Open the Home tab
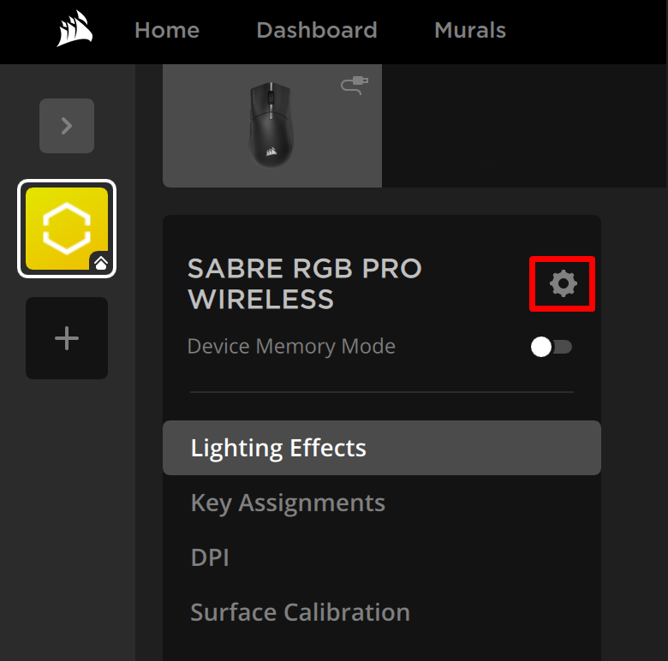 (167, 30)
